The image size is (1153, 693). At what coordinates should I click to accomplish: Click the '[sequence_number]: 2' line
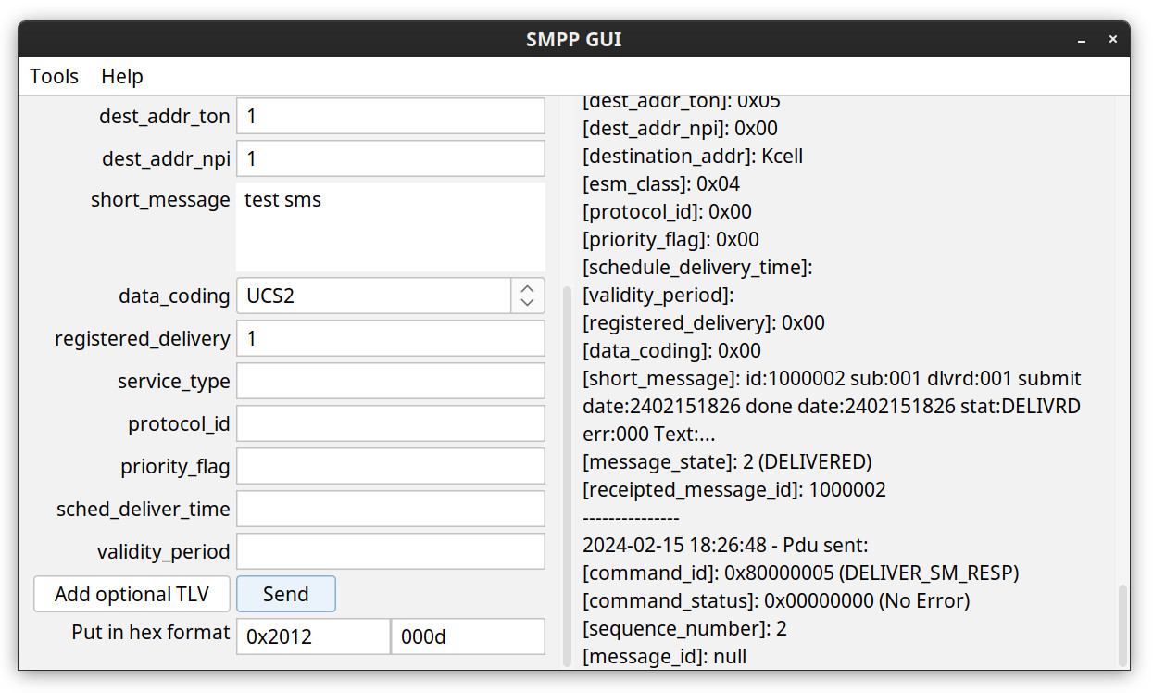tap(684, 628)
